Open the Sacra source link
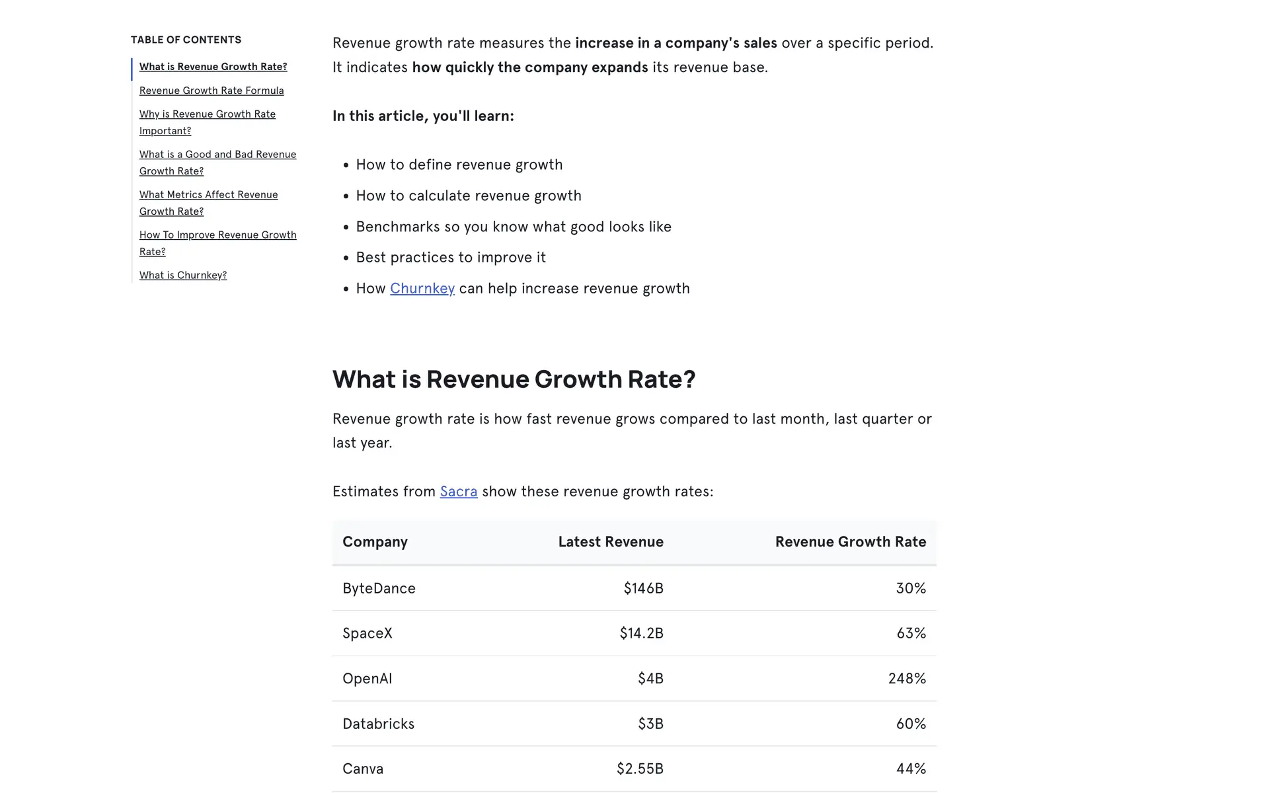 click(x=458, y=492)
